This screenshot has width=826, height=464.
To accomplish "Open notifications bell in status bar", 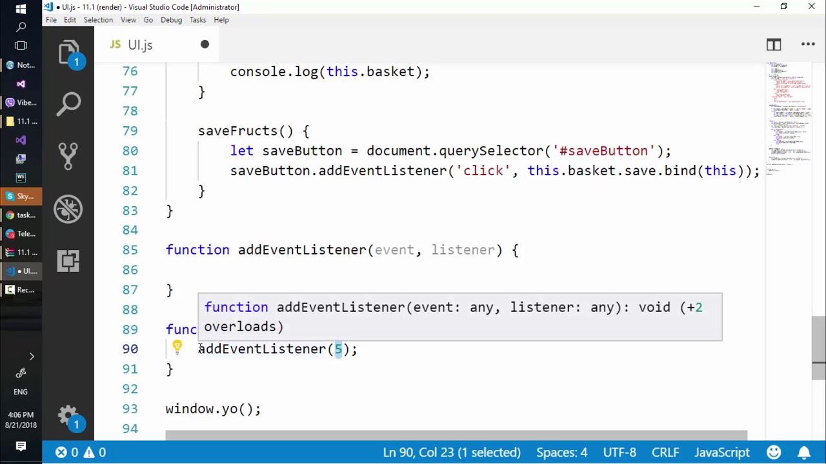I will [805, 452].
